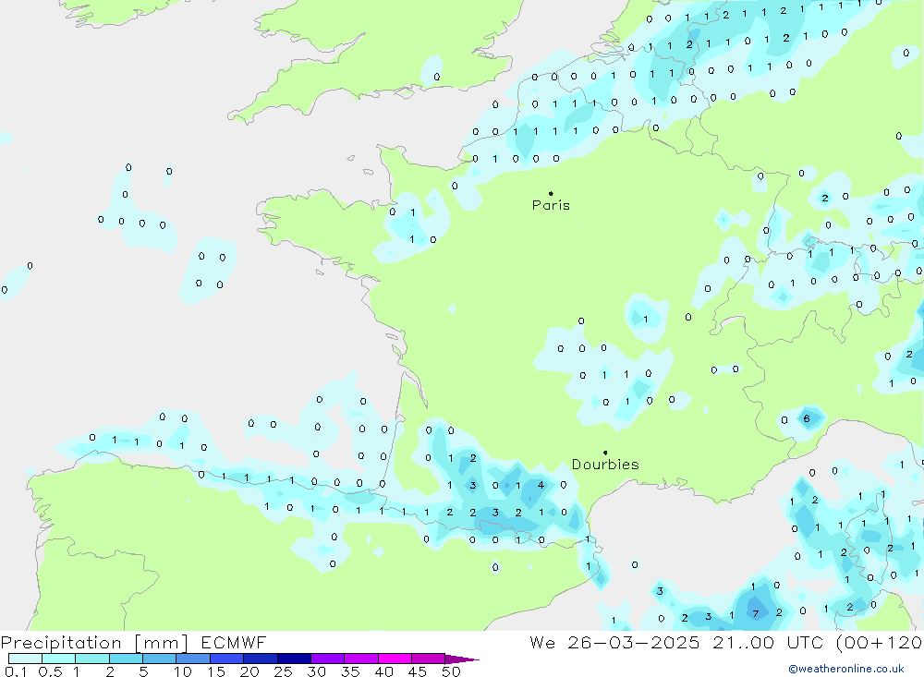Click the precipitation value '6' on map
Viewport: 924px width, 677px height.
tap(807, 419)
